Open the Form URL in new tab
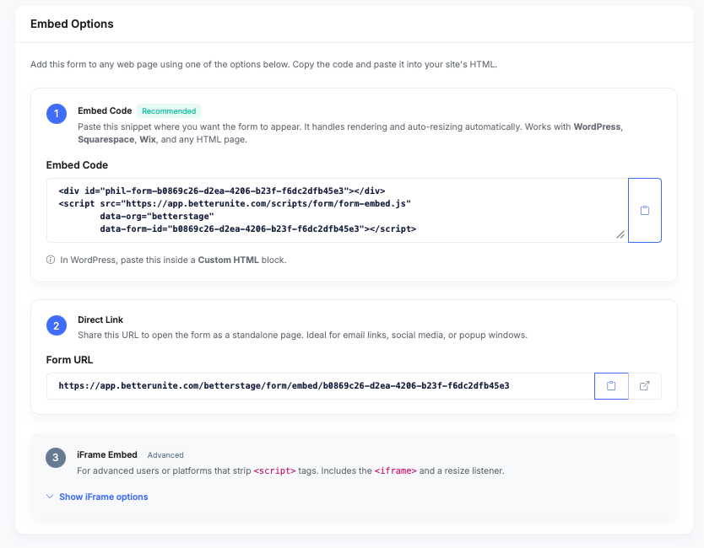The width and height of the screenshot is (704, 548). click(x=645, y=386)
